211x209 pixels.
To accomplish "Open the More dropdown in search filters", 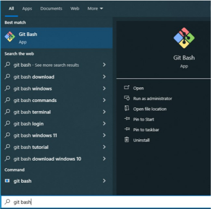I will click(95, 9).
